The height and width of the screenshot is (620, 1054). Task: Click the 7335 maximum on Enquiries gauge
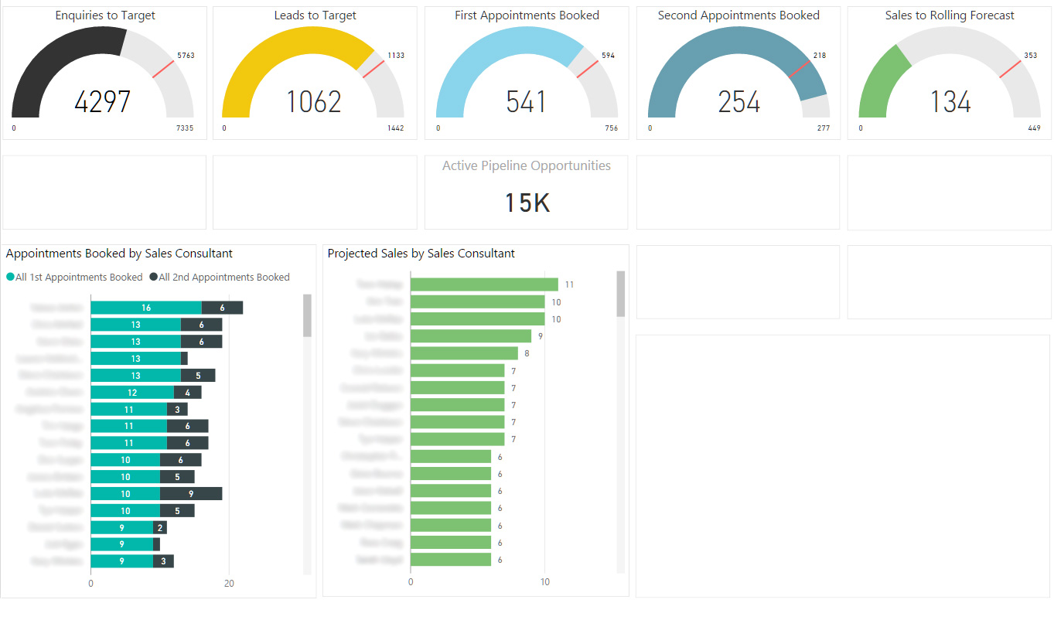click(185, 128)
